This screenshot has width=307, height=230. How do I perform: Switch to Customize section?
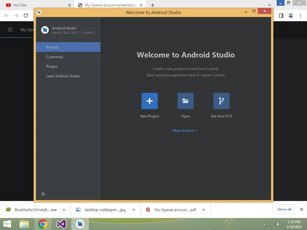[68, 57]
